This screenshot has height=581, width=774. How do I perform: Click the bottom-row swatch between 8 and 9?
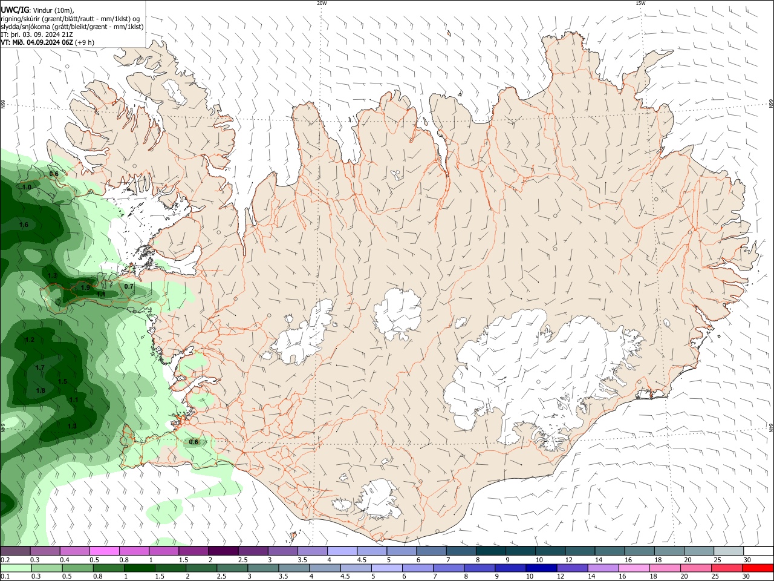click(x=479, y=568)
